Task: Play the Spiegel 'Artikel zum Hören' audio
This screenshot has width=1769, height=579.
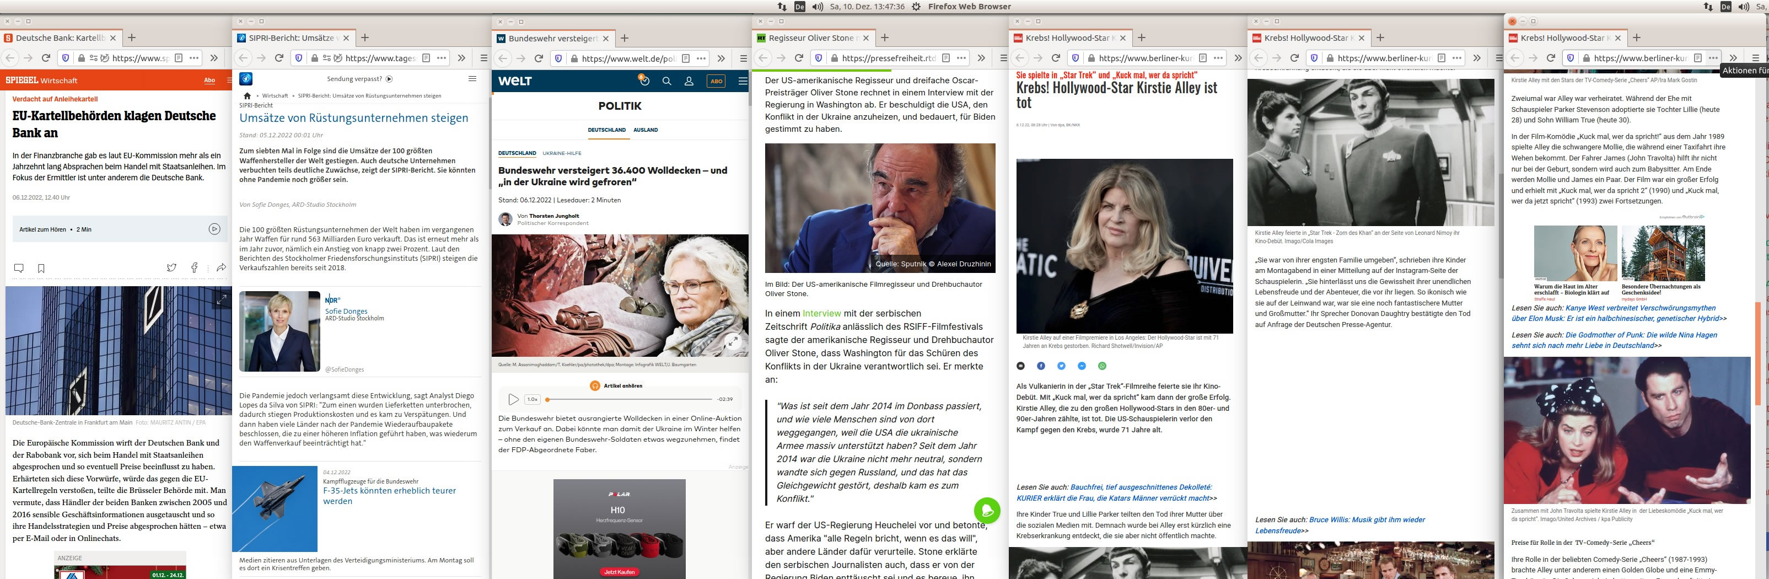Action: click(x=214, y=229)
